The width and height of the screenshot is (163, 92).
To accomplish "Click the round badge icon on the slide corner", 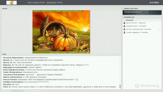I will [87, 51].
